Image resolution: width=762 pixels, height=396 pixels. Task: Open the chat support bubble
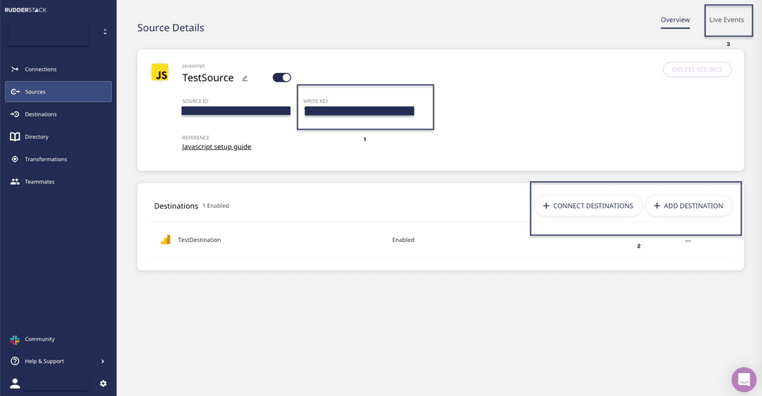point(744,380)
